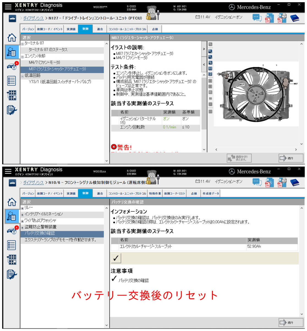Zoom into the radiator fan illustration
The height and width of the screenshot is (331, 307).
(x=210, y=51)
